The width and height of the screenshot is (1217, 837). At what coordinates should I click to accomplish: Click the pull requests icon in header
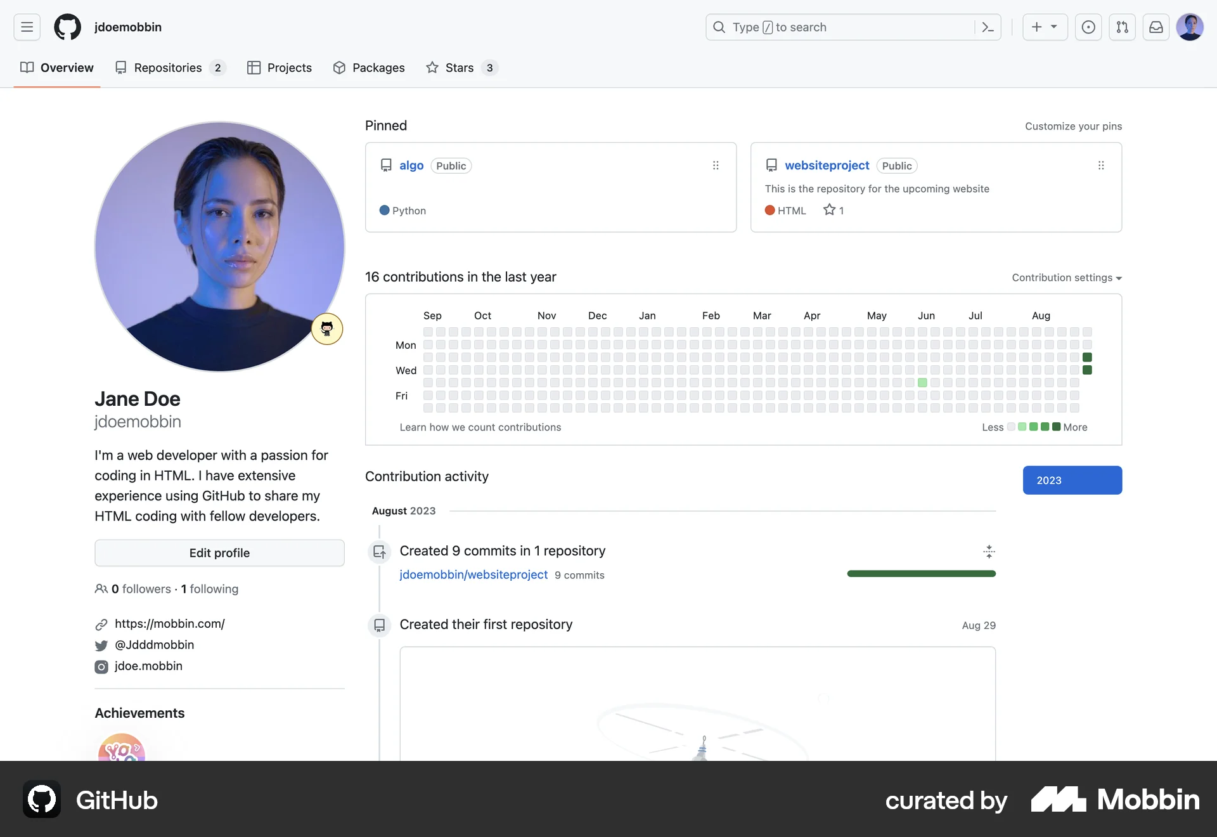(1122, 27)
